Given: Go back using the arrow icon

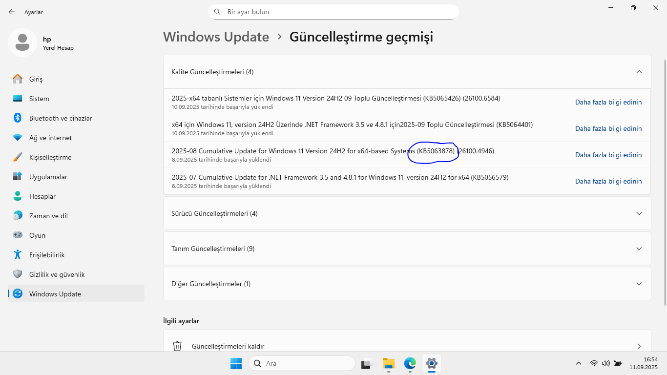Looking at the screenshot, I should click(x=12, y=12).
